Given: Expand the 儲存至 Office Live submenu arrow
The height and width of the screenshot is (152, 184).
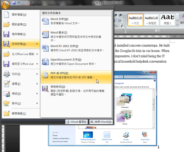Looking at the screenshot, I should point(37,64).
